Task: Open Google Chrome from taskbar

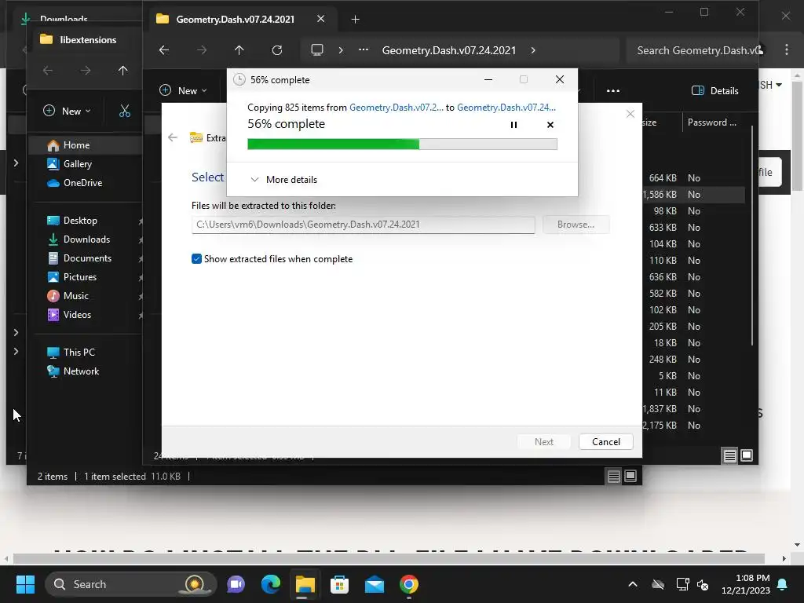Action: coord(408,584)
